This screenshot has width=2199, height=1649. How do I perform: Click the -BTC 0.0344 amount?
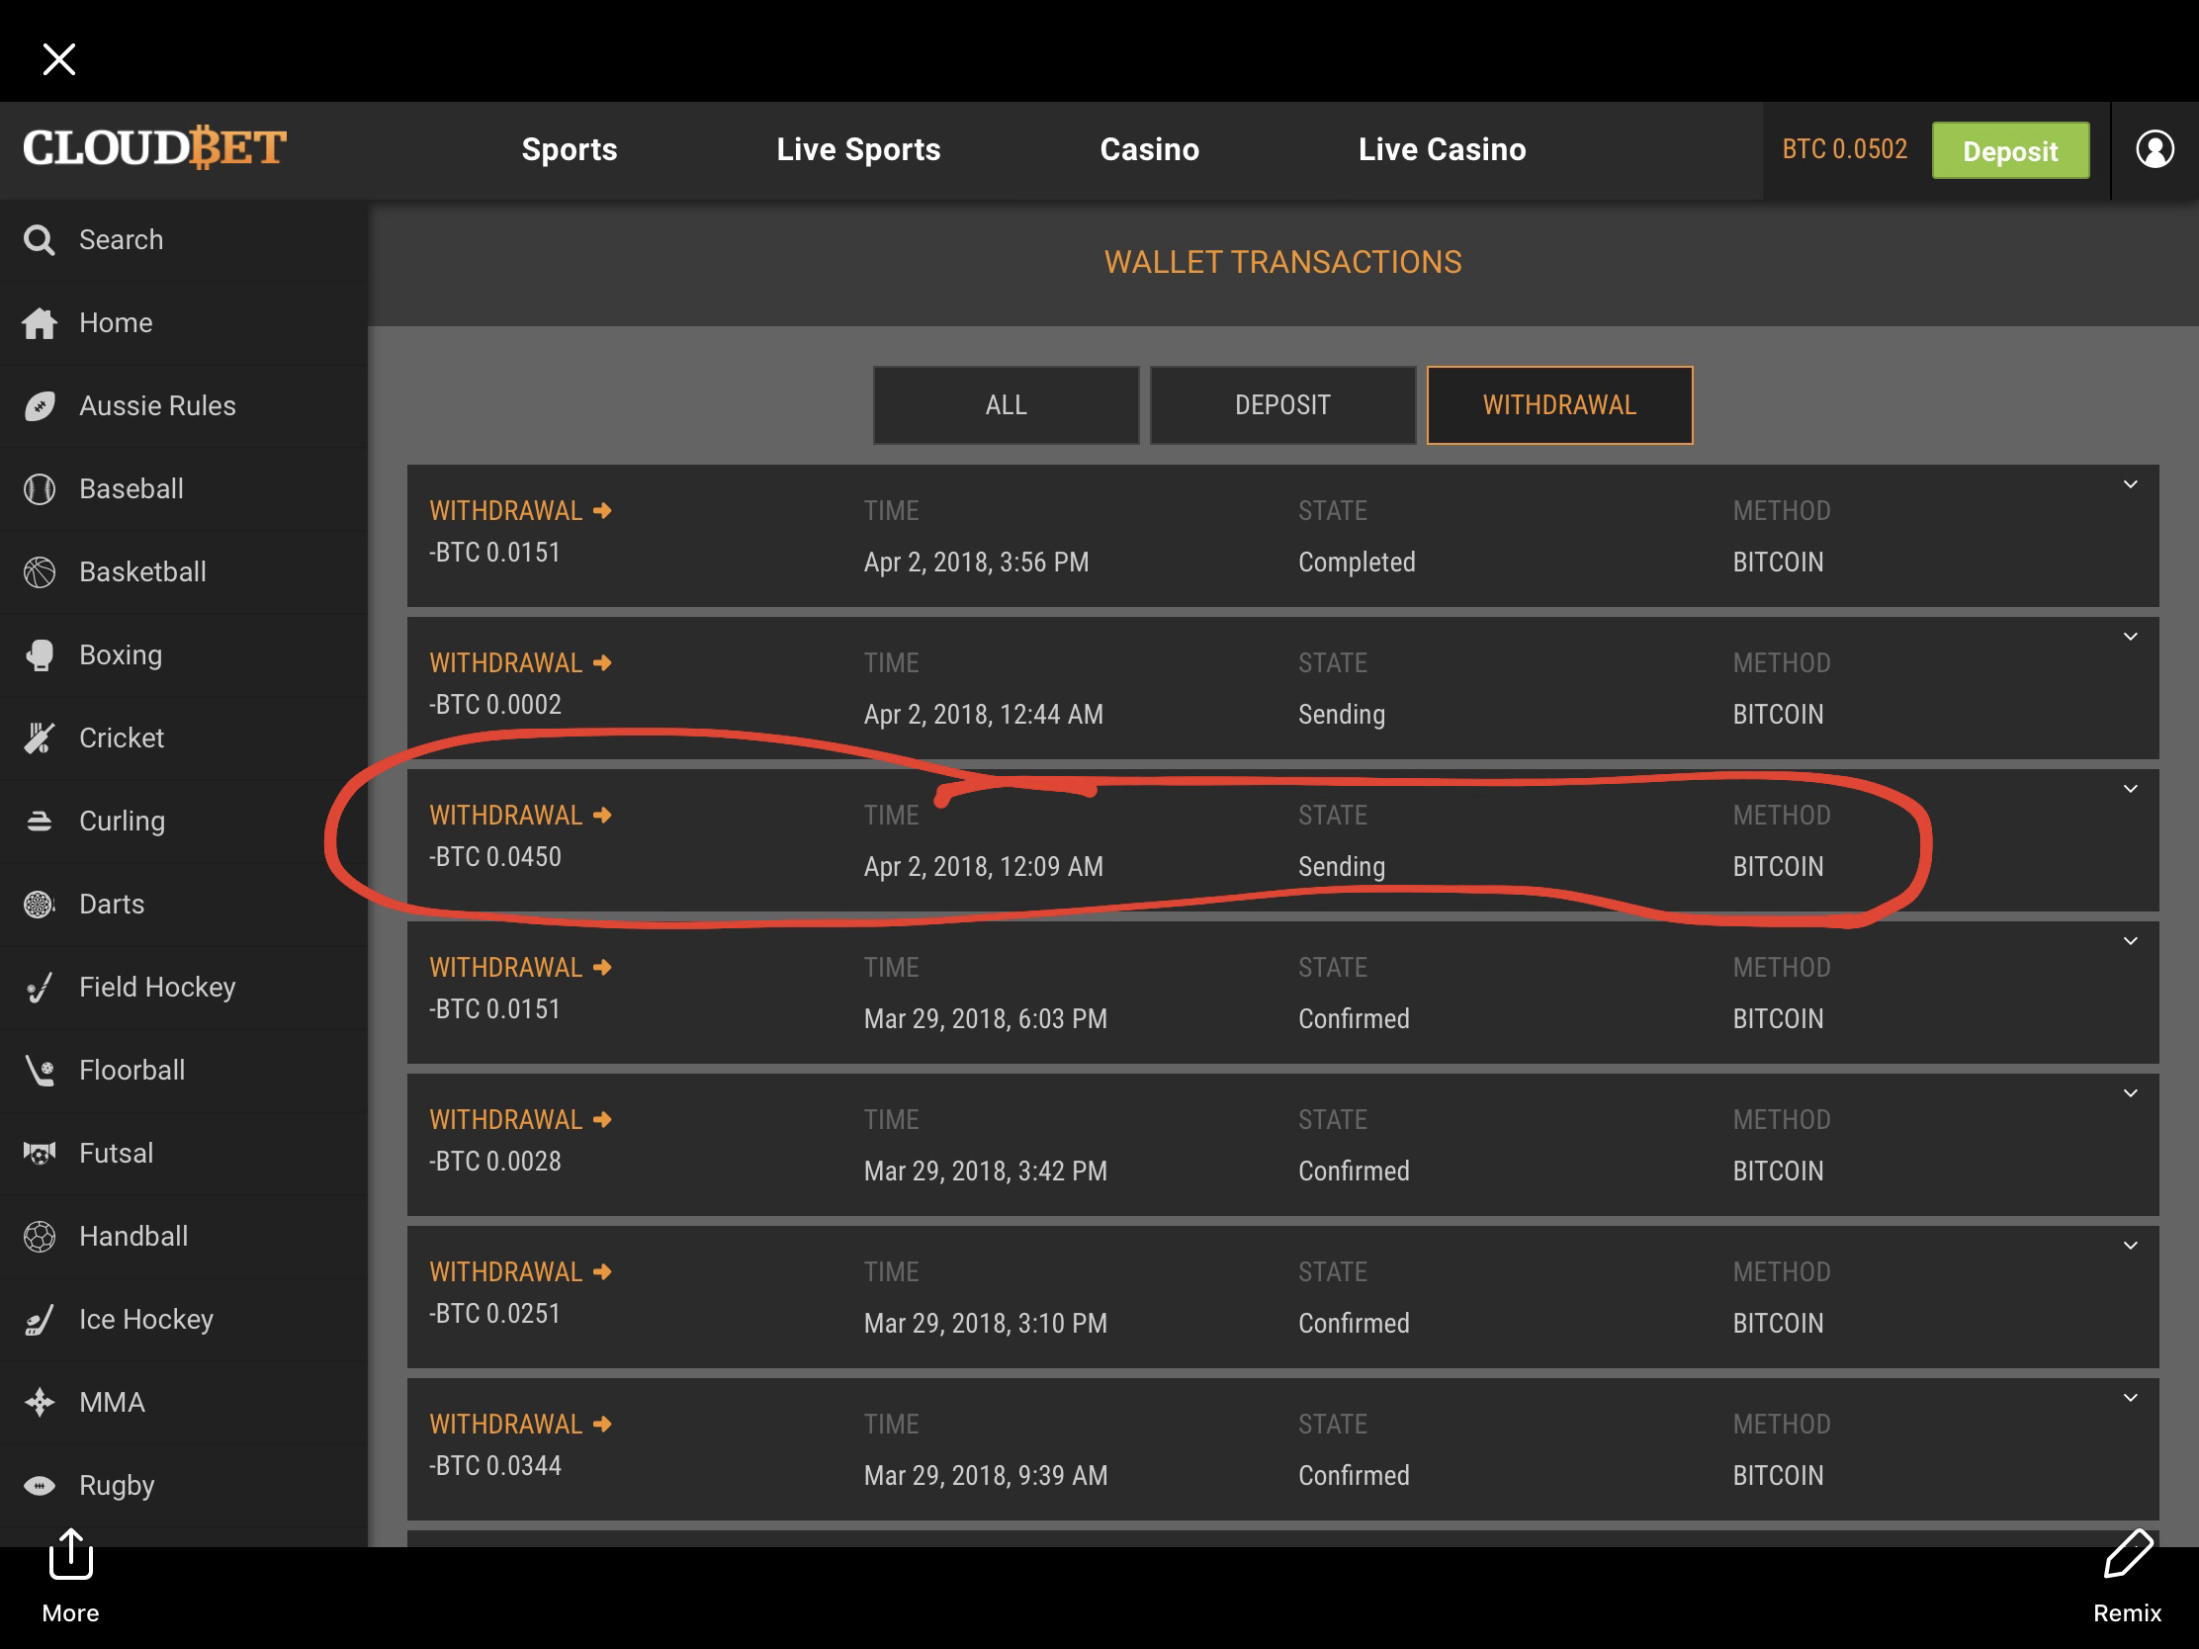pos(495,1465)
